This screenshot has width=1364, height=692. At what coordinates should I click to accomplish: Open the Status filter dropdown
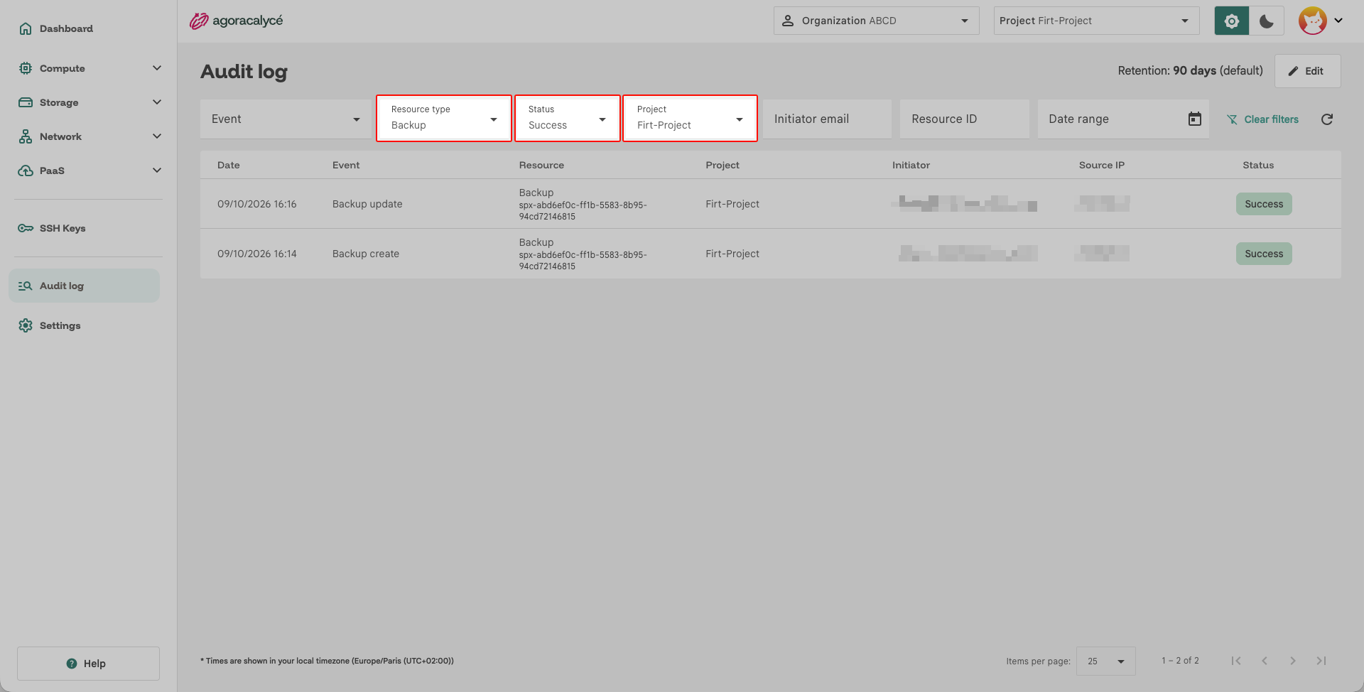[568, 119]
